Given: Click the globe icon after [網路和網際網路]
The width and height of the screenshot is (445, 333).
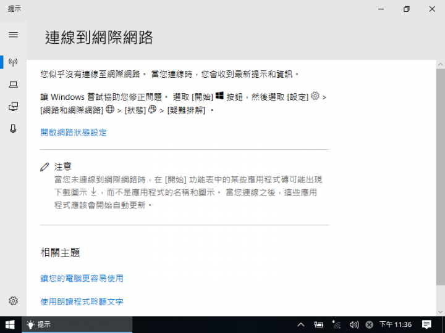Looking at the screenshot, I should (110, 109).
